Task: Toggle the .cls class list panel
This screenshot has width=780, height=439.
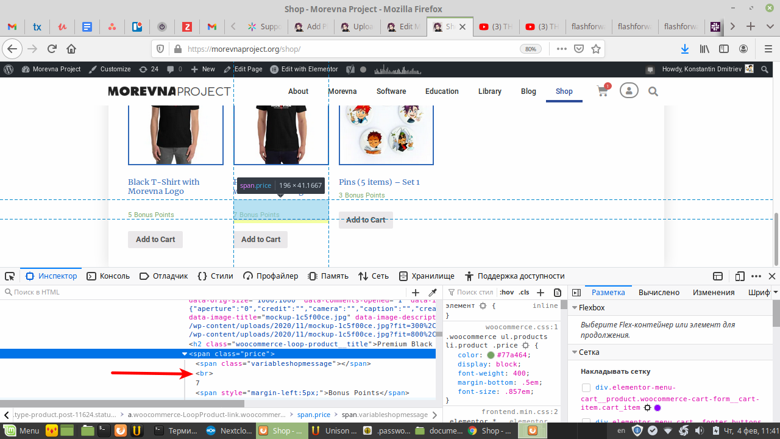Action: click(523, 293)
